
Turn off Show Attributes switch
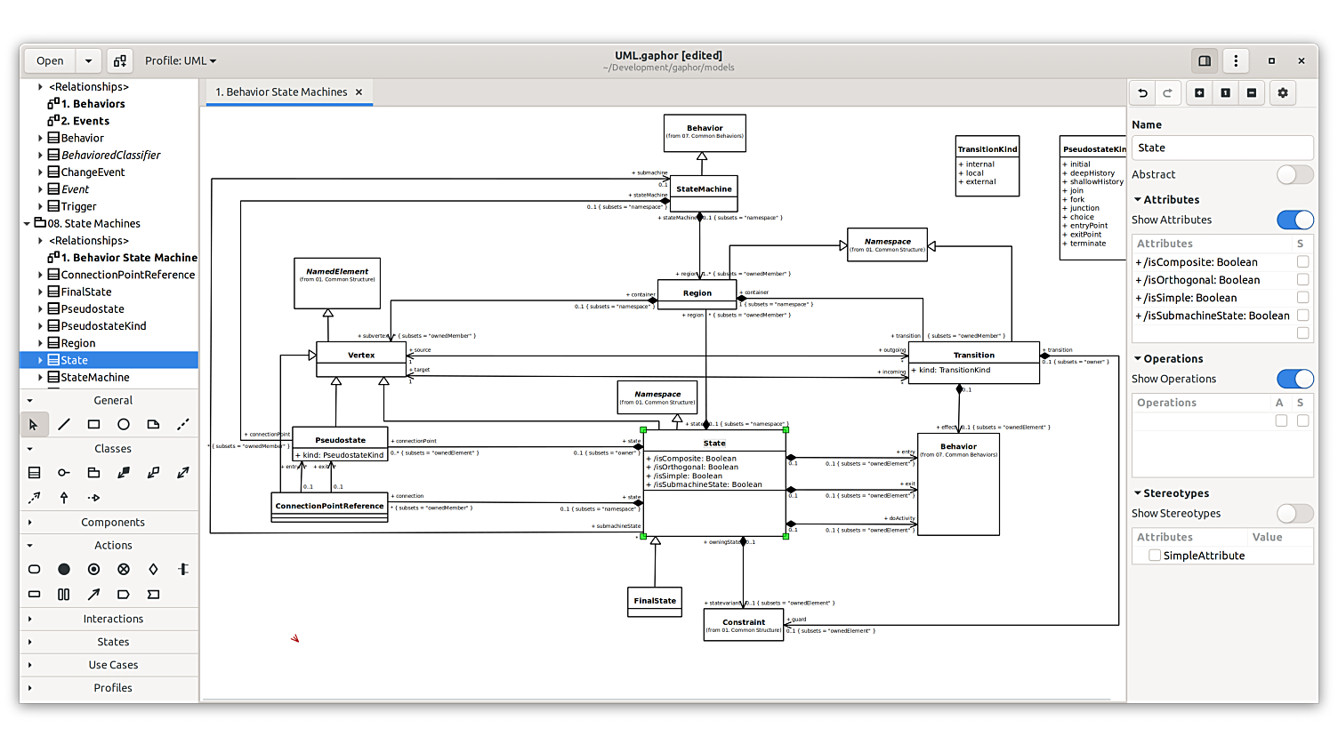1294,220
